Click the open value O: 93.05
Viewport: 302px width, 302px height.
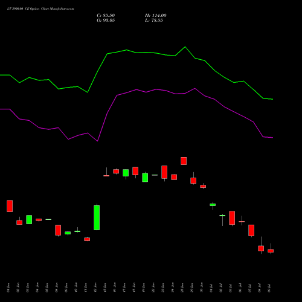(106, 21)
